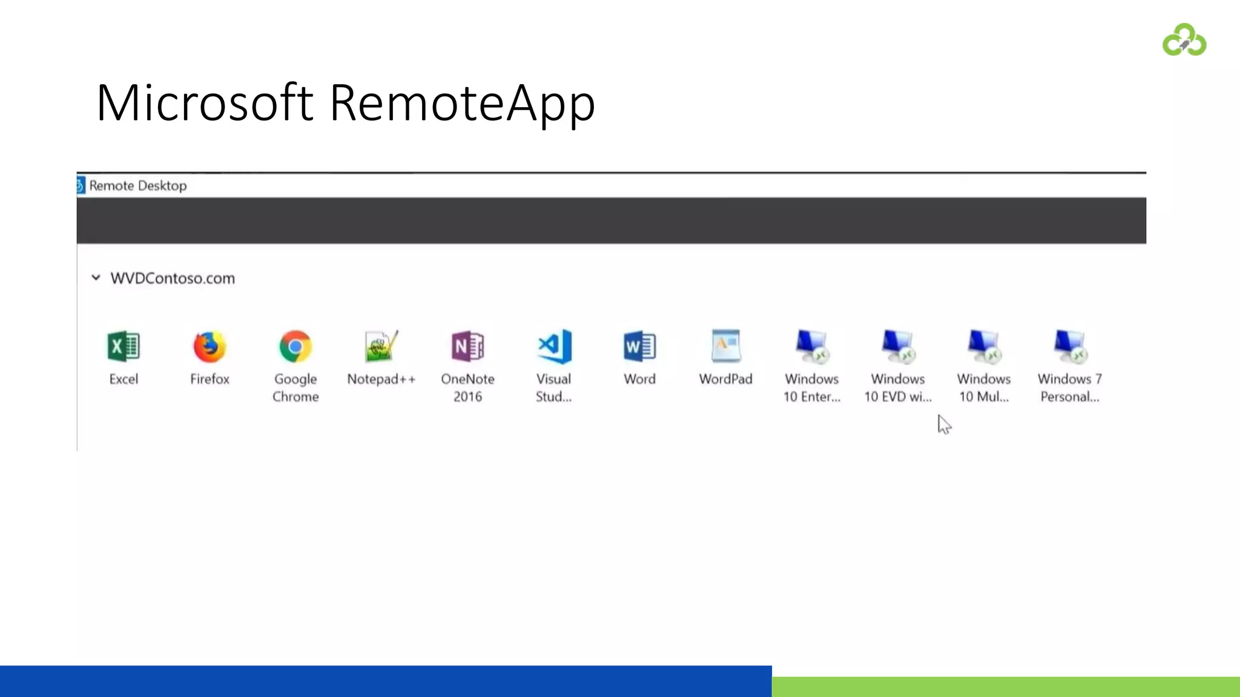Click the OneNote 2016 label text
This screenshot has height=697, width=1240.
click(x=467, y=388)
